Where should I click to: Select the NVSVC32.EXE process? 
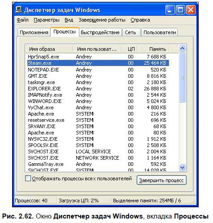[98, 139]
